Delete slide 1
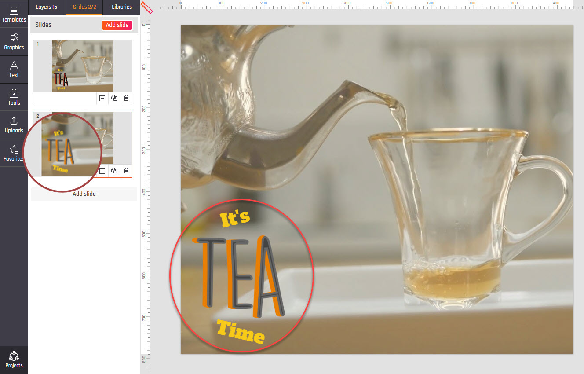The width and height of the screenshot is (584, 374). click(126, 99)
